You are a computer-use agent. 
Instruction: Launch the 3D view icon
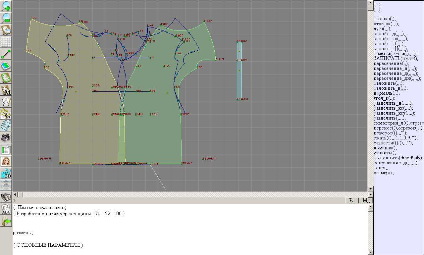[6, 173]
